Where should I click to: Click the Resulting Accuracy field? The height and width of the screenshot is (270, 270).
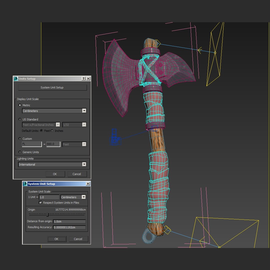tap(69, 227)
